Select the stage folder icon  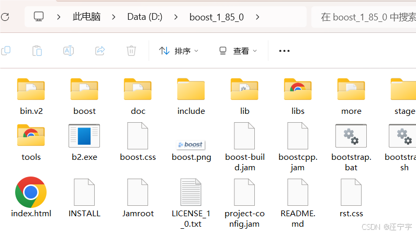403,89
